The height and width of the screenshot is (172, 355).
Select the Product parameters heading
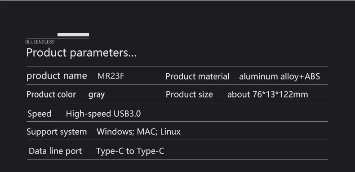point(81,53)
